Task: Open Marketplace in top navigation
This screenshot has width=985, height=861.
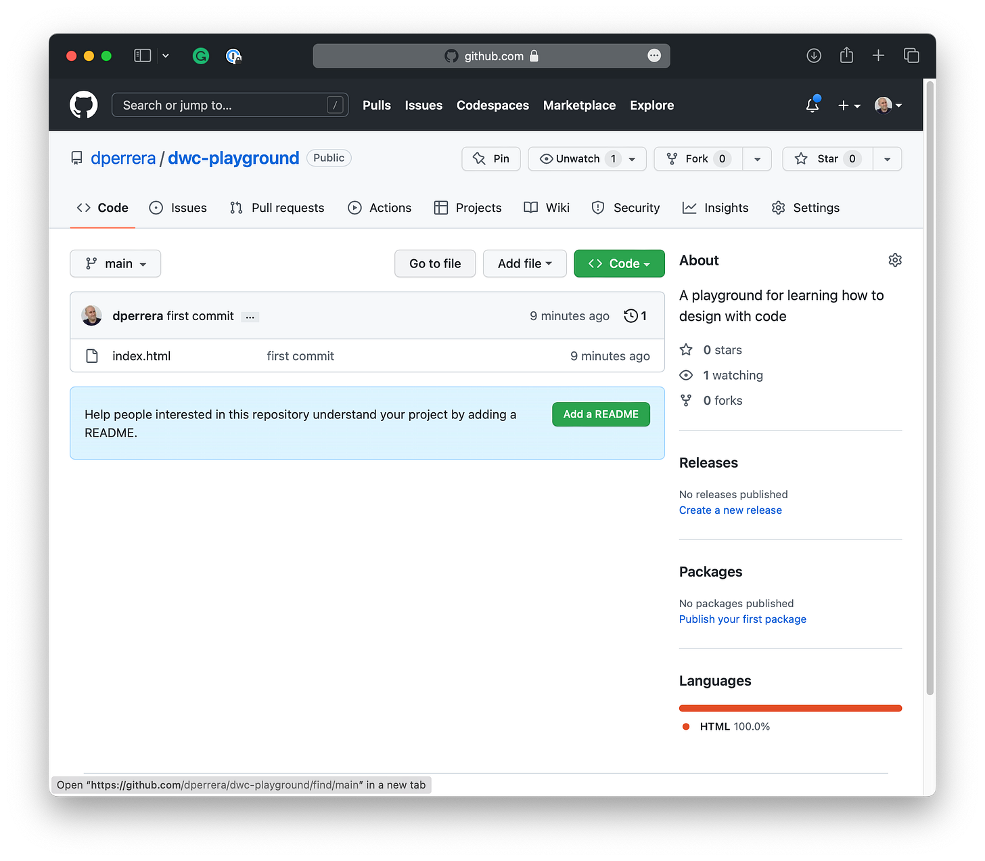Action: tap(580, 106)
